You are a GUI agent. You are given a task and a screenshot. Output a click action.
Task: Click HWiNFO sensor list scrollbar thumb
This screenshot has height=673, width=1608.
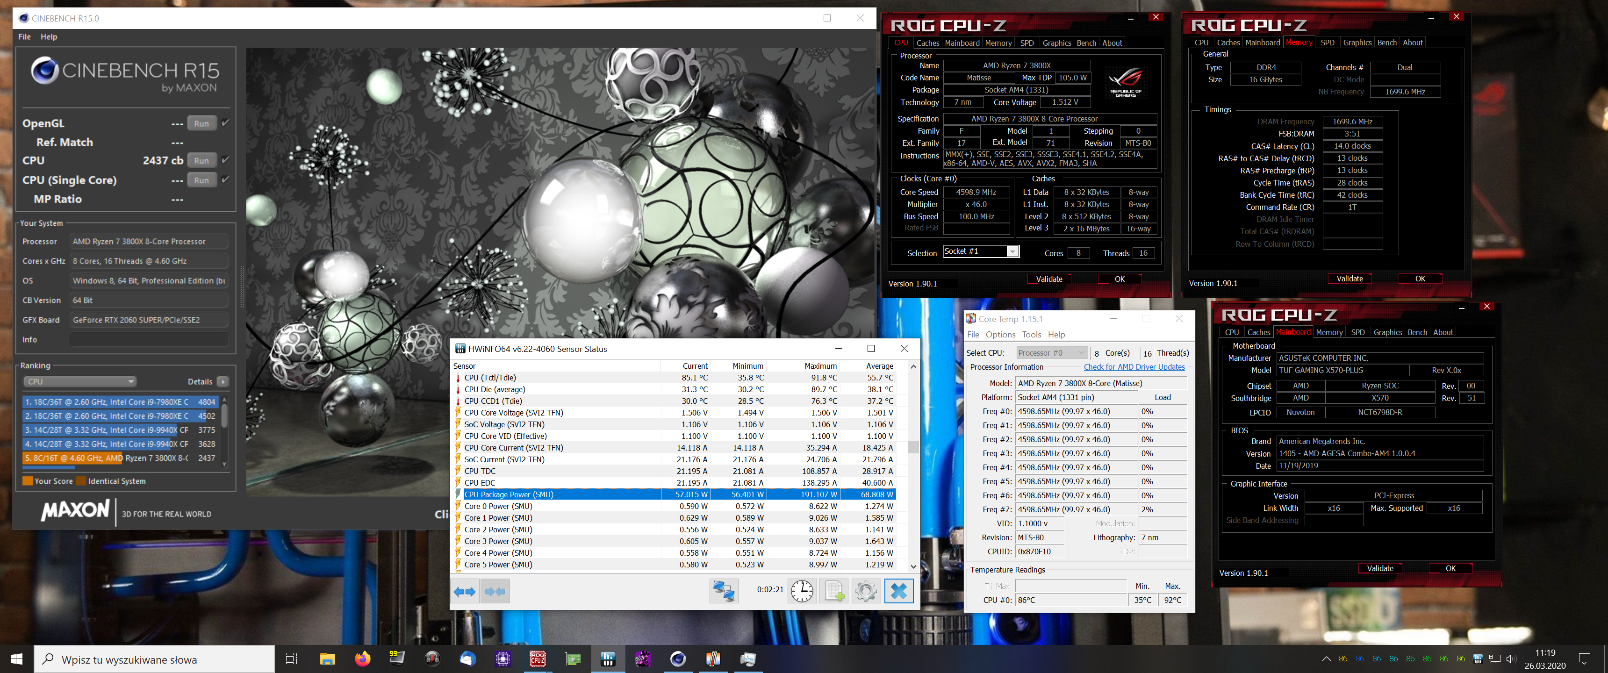[x=913, y=447]
